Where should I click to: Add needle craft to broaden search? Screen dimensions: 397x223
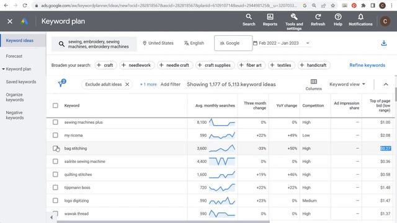175,65
